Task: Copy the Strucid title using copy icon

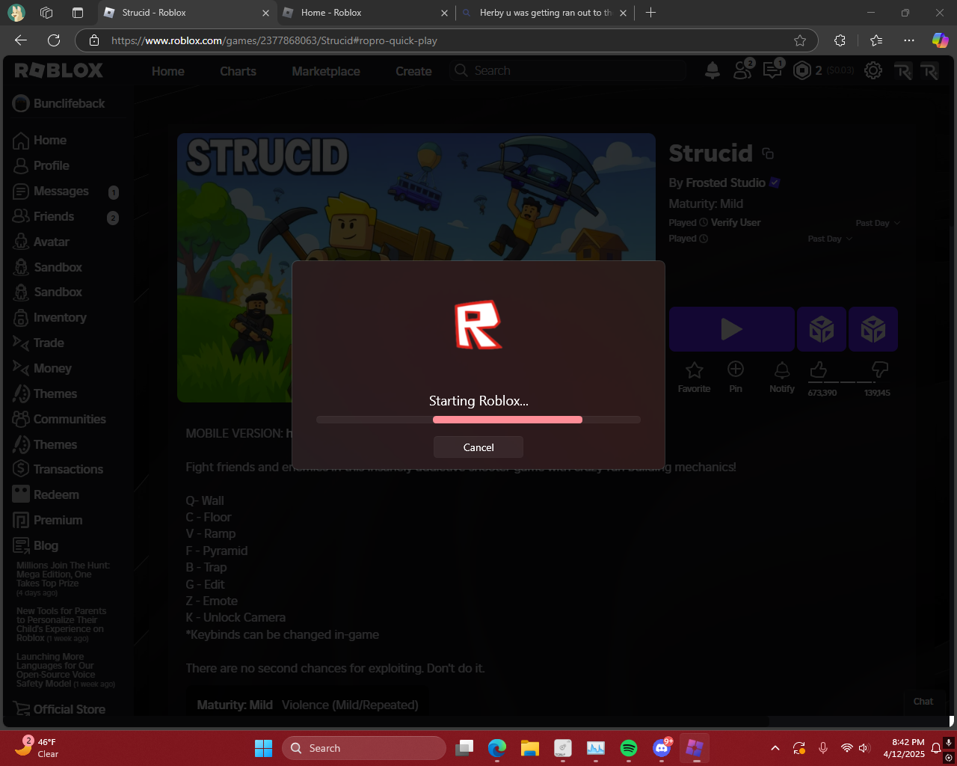Action: coord(768,153)
